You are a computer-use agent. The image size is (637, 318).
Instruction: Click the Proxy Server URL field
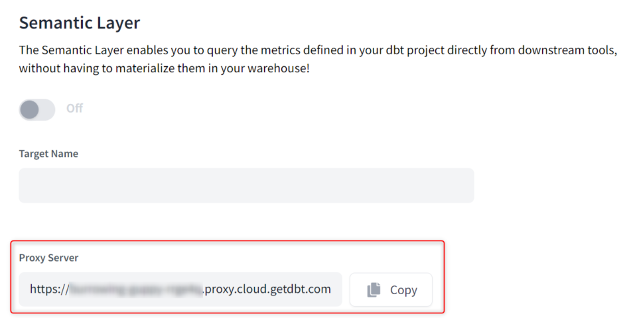coord(180,290)
